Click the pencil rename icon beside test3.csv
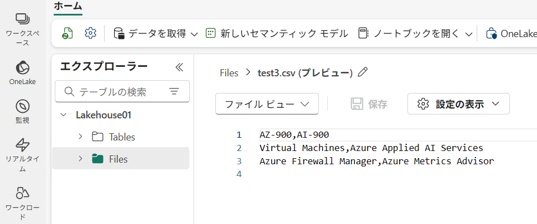 (x=363, y=72)
